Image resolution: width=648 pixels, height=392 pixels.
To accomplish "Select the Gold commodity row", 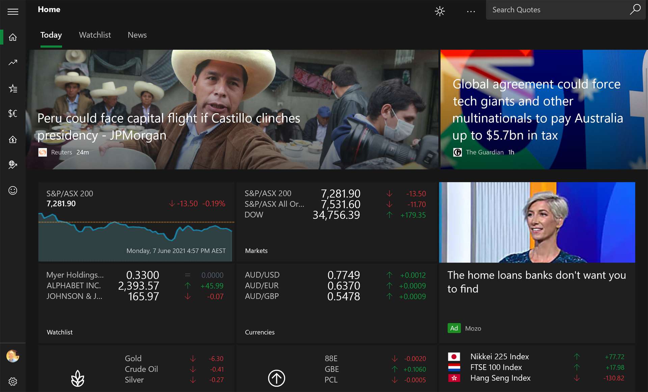I will click(x=174, y=359).
